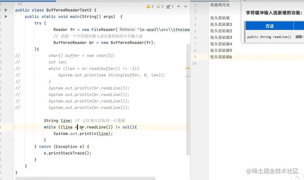
Task: Click text line '低头思姑娘3'
Action: point(221,37)
